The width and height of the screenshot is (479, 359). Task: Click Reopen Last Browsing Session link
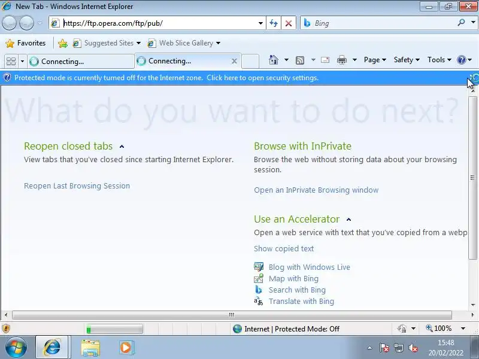tap(77, 186)
